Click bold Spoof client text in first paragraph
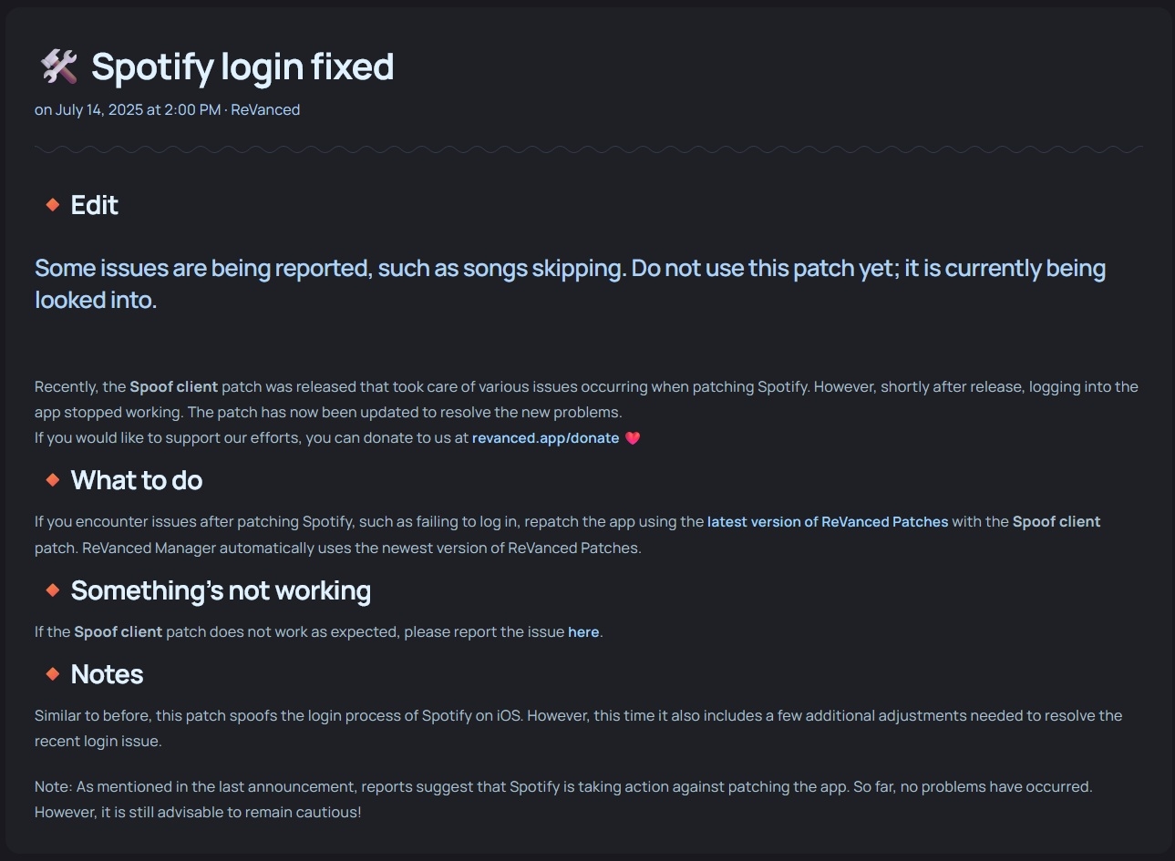The image size is (1175, 861). click(174, 386)
